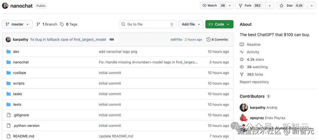Click the commit history clock icon
This screenshot has width=319, height=140.
tap(209, 39)
